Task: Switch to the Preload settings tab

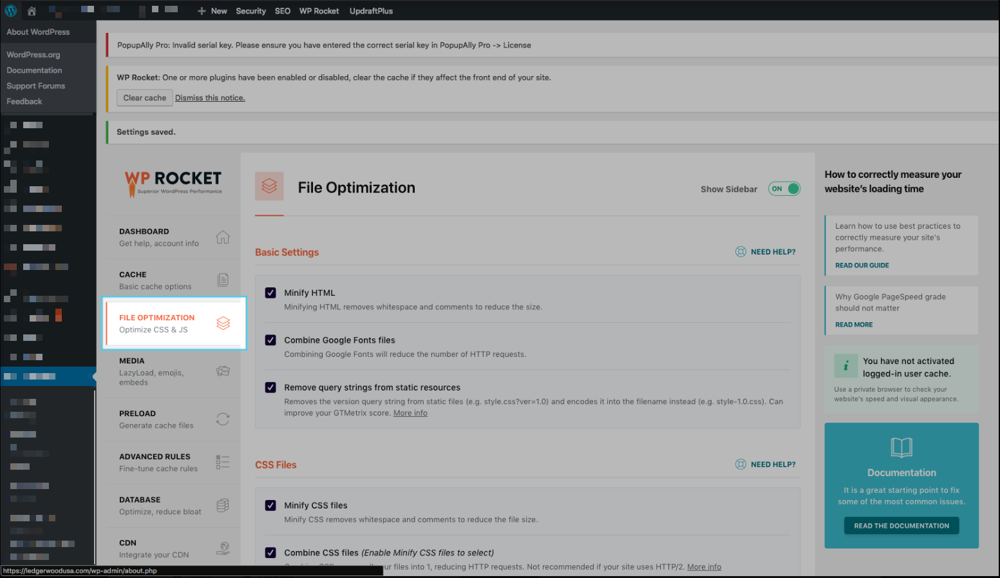Action: pyautogui.click(x=173, y=419)
